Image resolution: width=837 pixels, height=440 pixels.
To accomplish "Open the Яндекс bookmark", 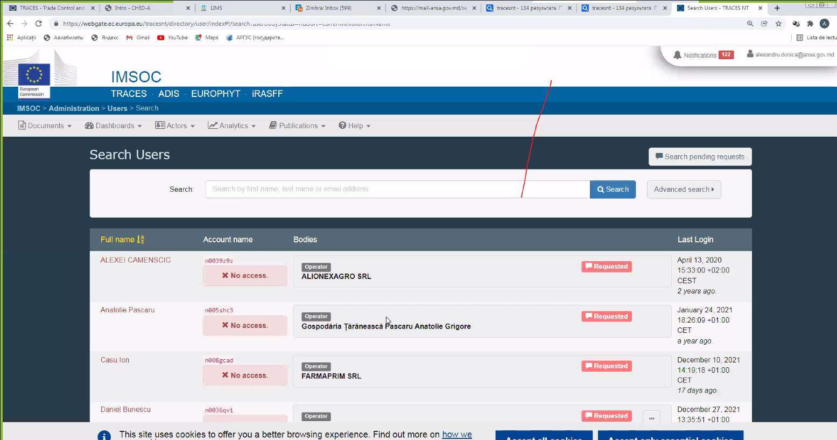I will point(105,38).
